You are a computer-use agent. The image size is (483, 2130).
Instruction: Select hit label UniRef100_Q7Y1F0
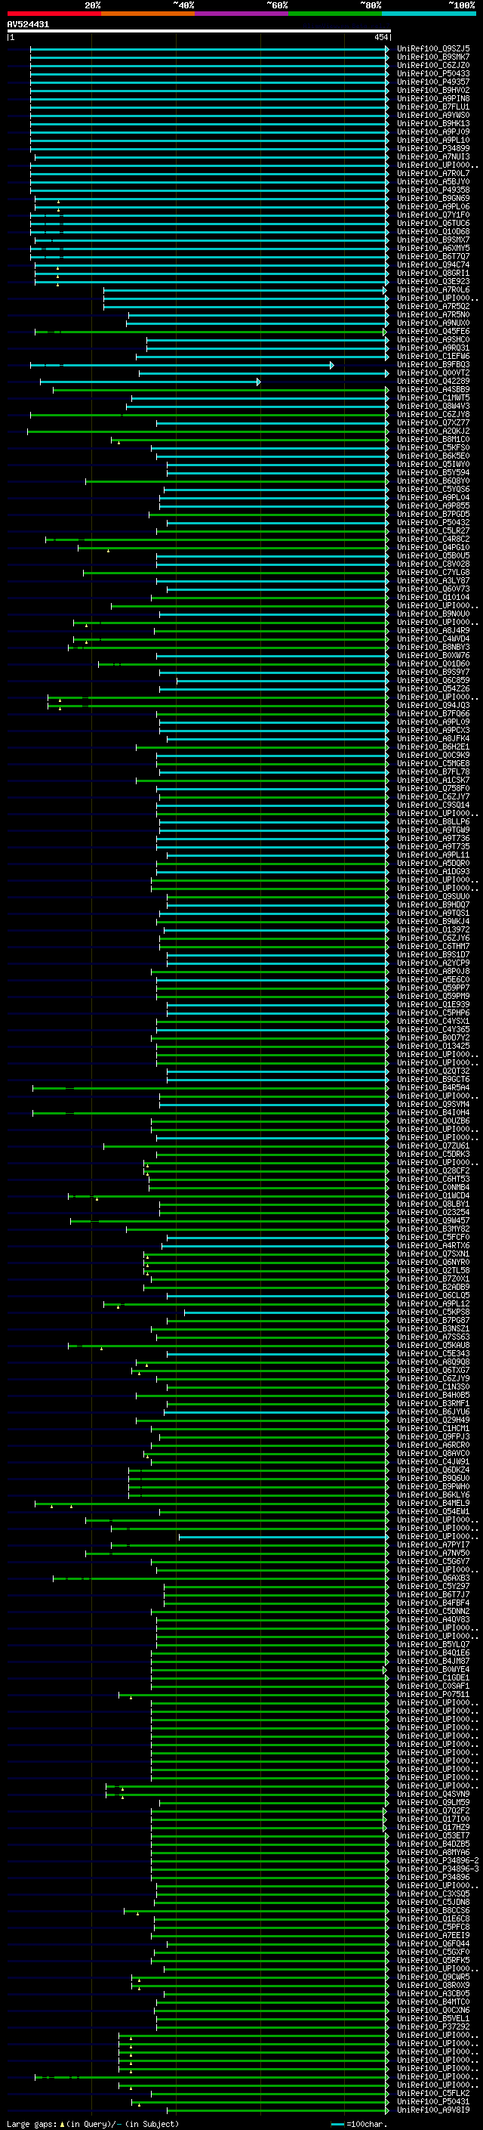click(432, 215)
